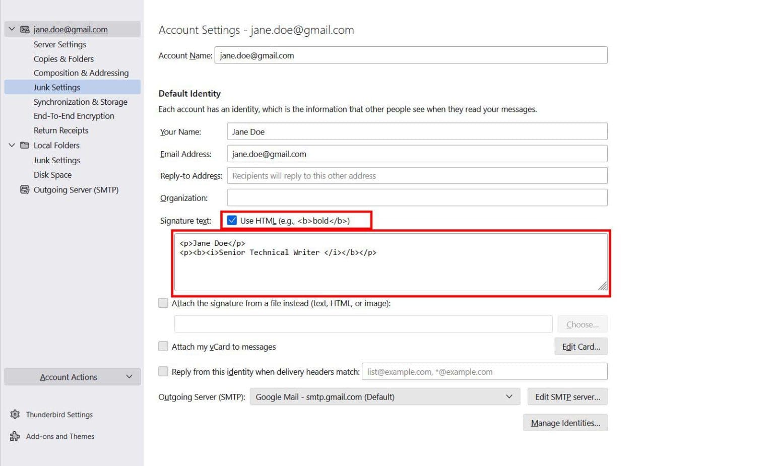Collapse the Local Folders tree item

click(x=11, y=145)
